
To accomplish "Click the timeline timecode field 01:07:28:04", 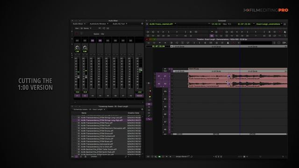I will click(159, 46).
